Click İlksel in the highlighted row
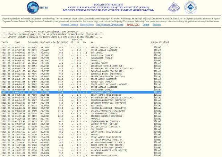 pyautogui.click(x=157, y=92)
